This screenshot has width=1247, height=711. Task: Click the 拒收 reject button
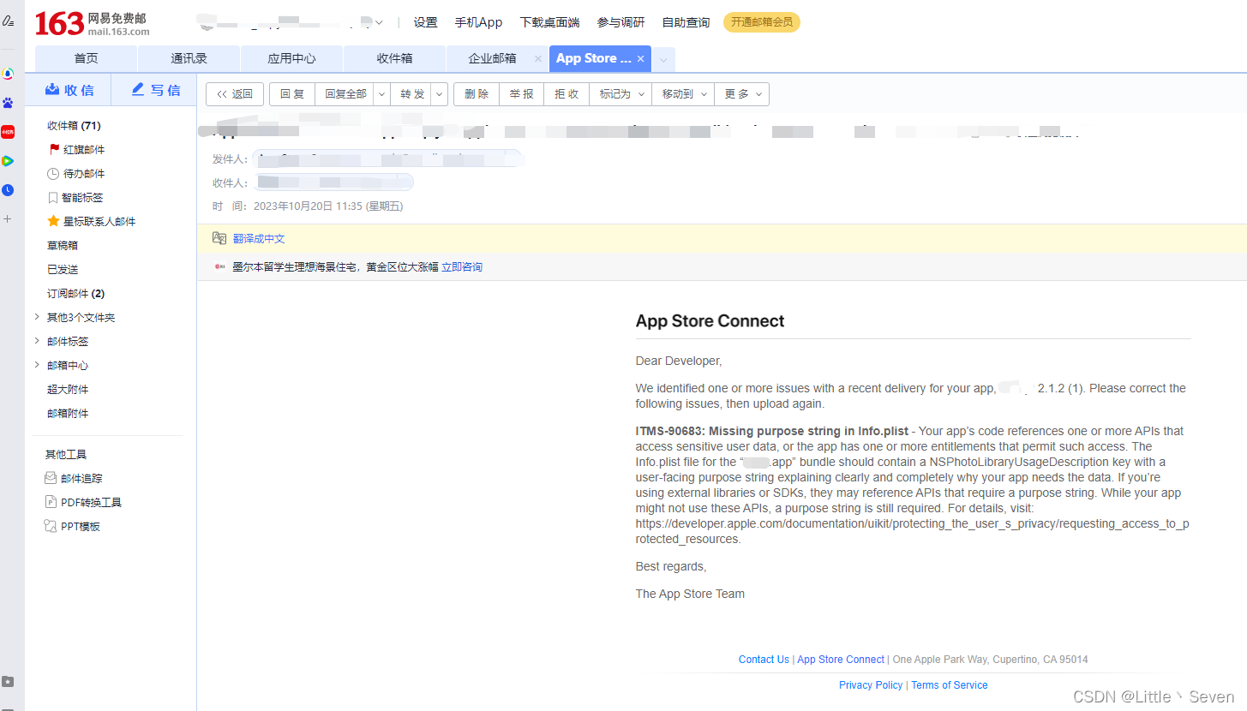click(567, 94)
